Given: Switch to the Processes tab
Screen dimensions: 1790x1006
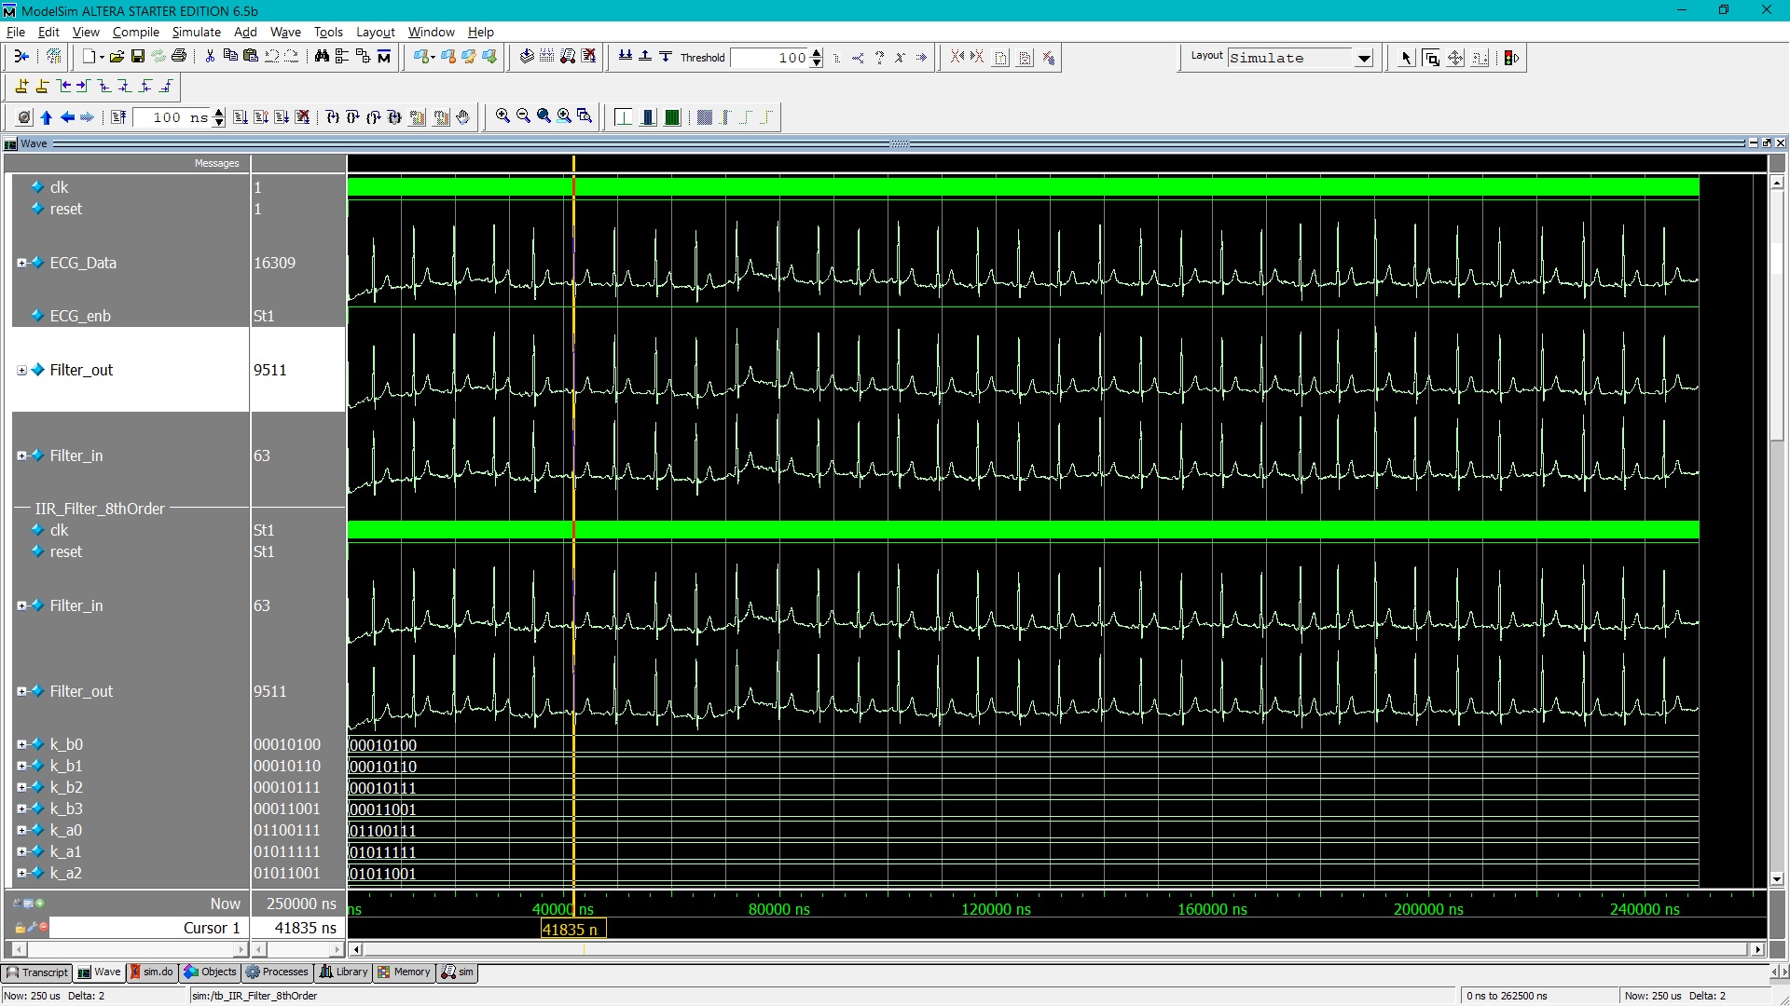Looking at the screenshot, I should [277, 972].
